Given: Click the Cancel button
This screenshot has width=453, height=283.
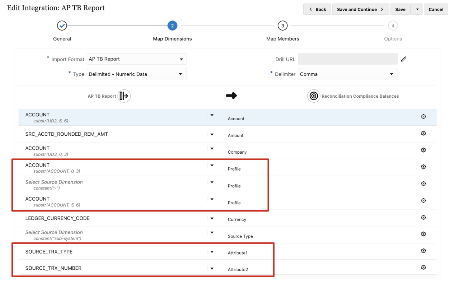Looking at the screenshot, I should coord(436,9).
